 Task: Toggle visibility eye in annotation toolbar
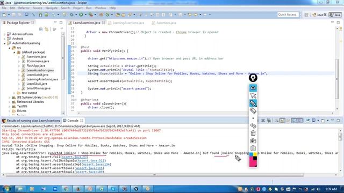point(253,88)
